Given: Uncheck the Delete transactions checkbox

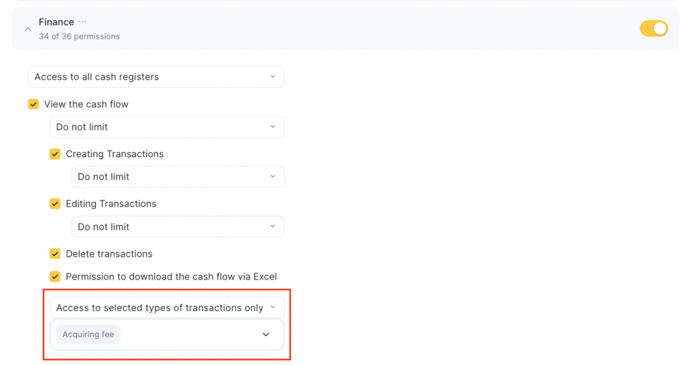Looking at the screenshot, I should 55,254.
